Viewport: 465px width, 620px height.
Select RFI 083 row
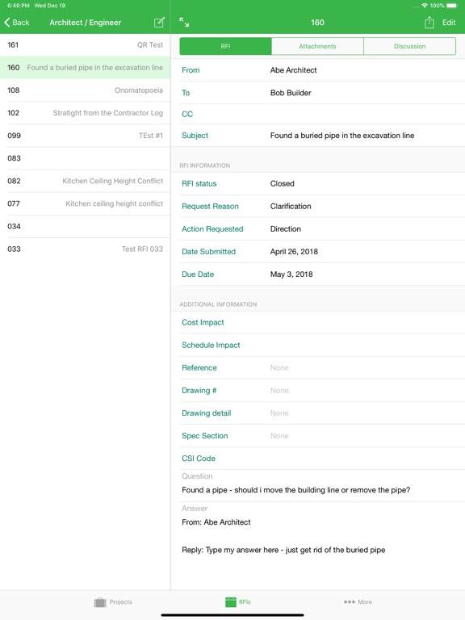[85, 158]
